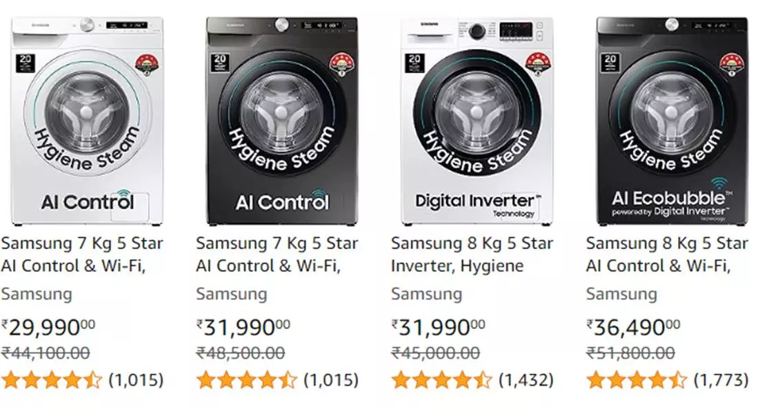Viewport: 760px width, 407px height.
Task: Open the 'Samsung 8 Kg 5 Star Inverter, Hygiene' title
Action: (x=472, y=255)
